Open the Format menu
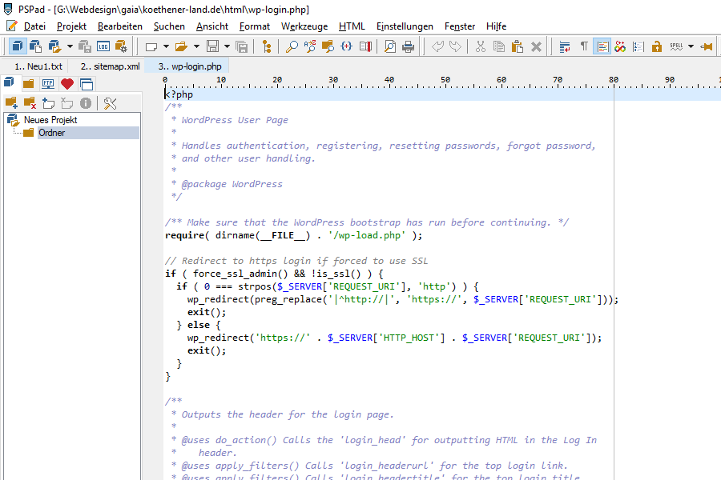This screenshot has width=721, height=480. click(x=254, y=26)
